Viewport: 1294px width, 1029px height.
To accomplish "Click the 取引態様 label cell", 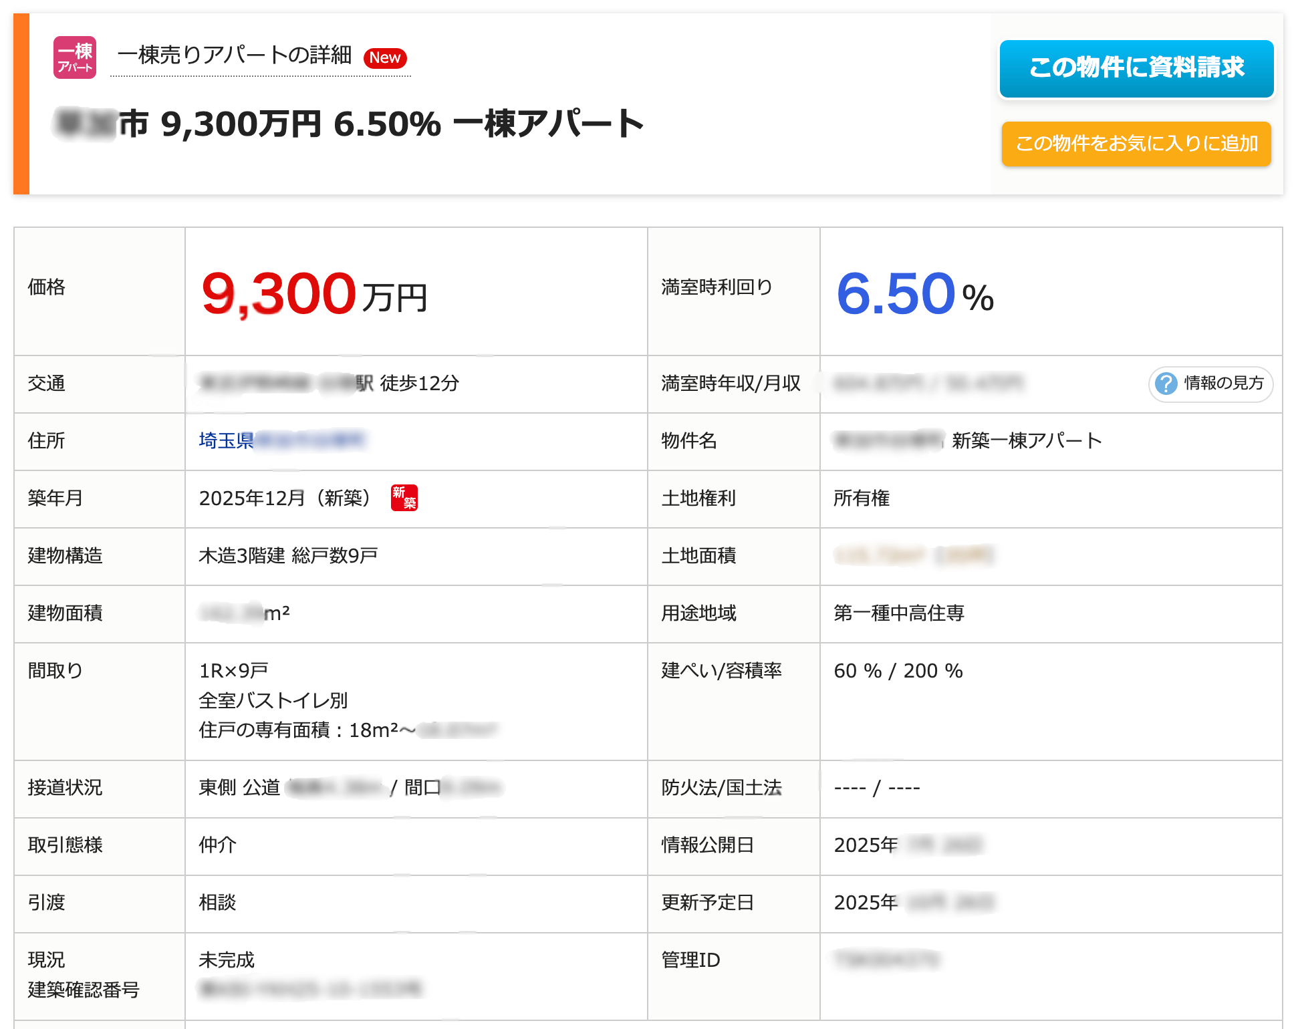I will click(x=100, y=847).
